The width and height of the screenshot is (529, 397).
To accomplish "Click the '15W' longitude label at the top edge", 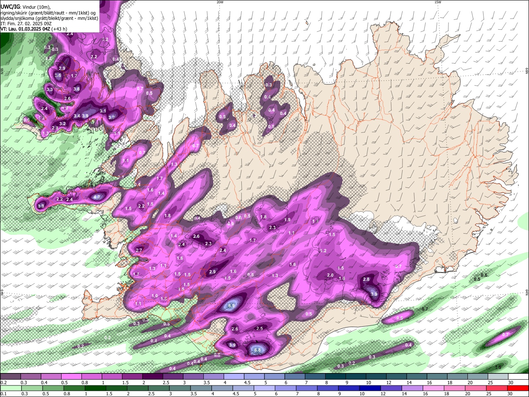I will tap(438, 2).
